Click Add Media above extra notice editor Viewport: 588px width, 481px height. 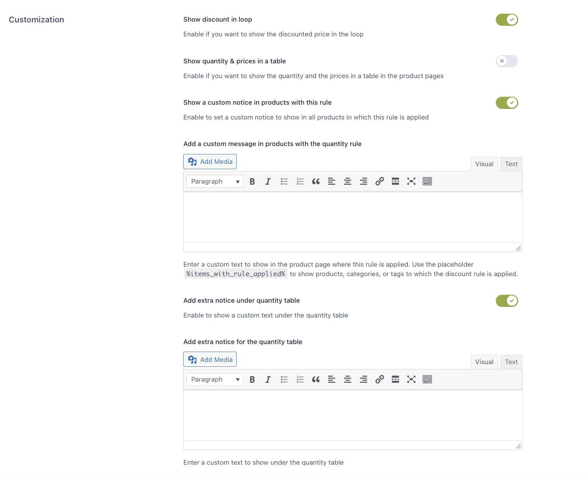210,360
